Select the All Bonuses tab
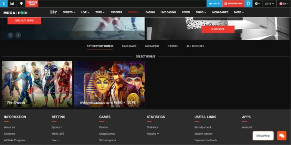This screenshot has width=291, height=145. (x=195, y=46)
